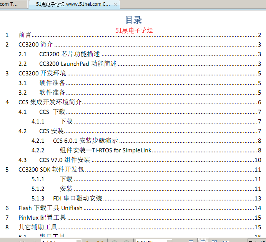Jump to '5 CC3200 SDK 软件开发包'
This screenshot has width=266, height=242.
pyautogui.click(x=133, y=170)
